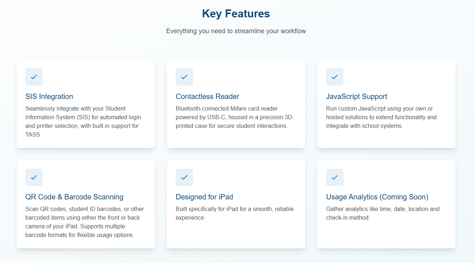The width and height of the screenshot is (475, 263).
Task: Click the checkmark icon above Designed for iPad
Action: point(184,177)
